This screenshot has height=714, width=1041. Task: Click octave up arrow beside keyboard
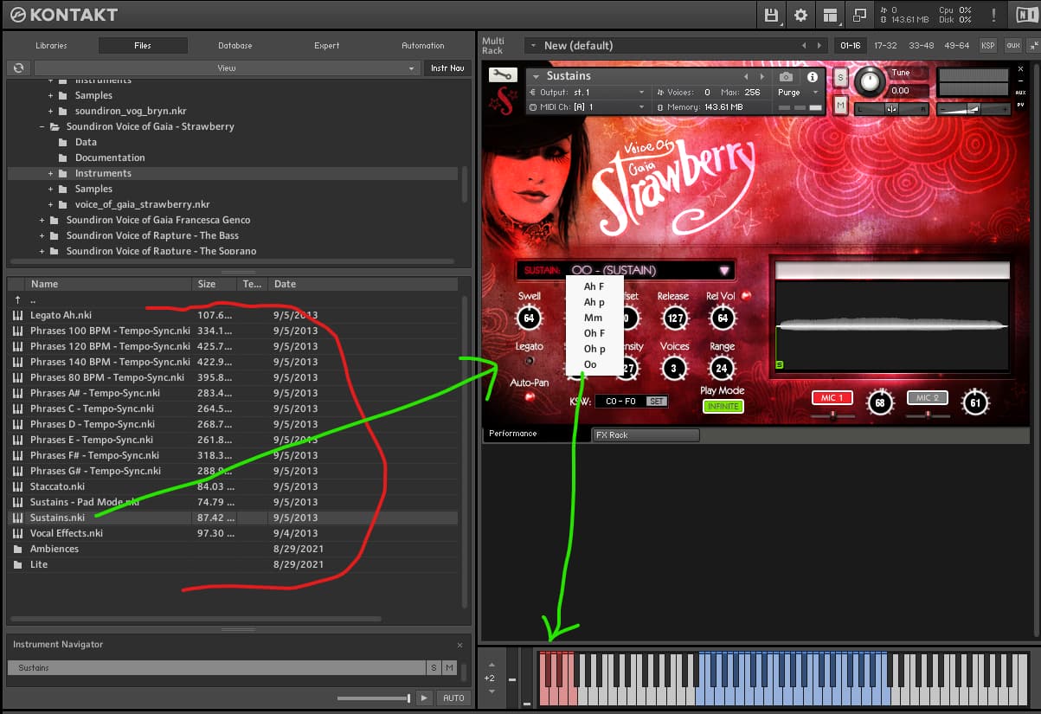click(492, 663)
